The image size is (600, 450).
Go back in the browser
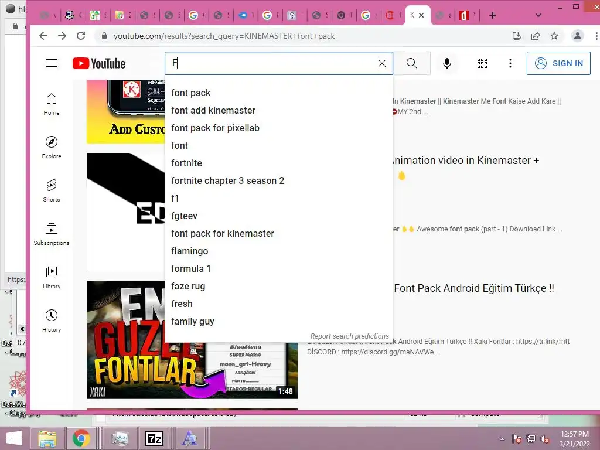tap(43, 36)
